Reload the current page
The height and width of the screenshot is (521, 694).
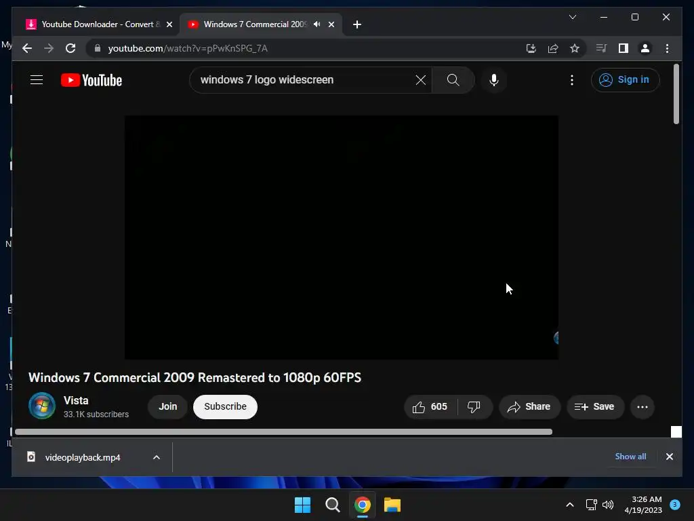pyautogui.click(x=70, y=48)
